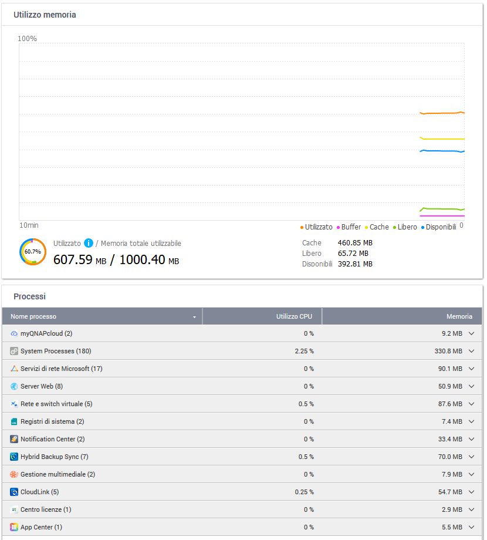Click the Notification Center icon
Viewport: 487px width, 540px height.
pos(14,439)
